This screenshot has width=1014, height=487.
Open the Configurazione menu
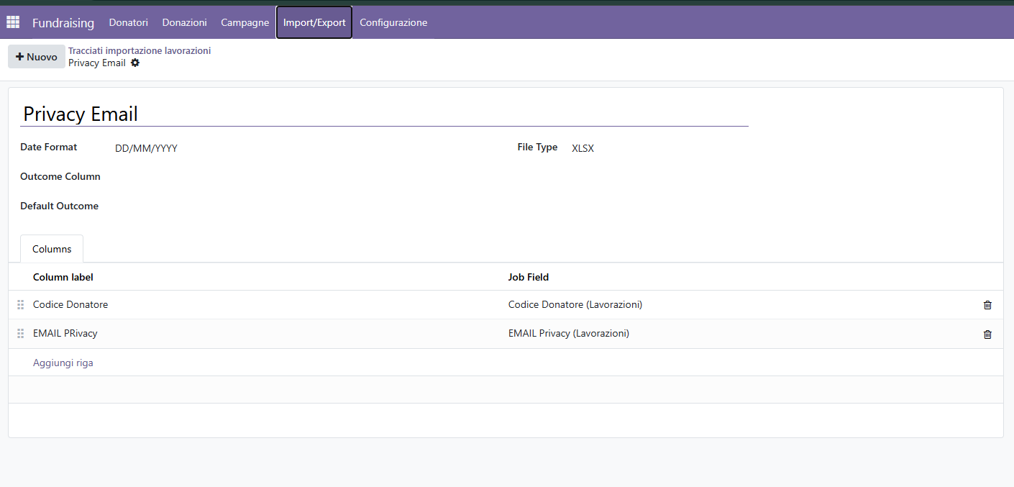393,22
